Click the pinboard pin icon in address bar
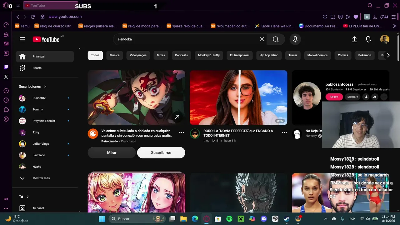Image resolution: width=400 pixels, height=225 pixels. (325, 17)
